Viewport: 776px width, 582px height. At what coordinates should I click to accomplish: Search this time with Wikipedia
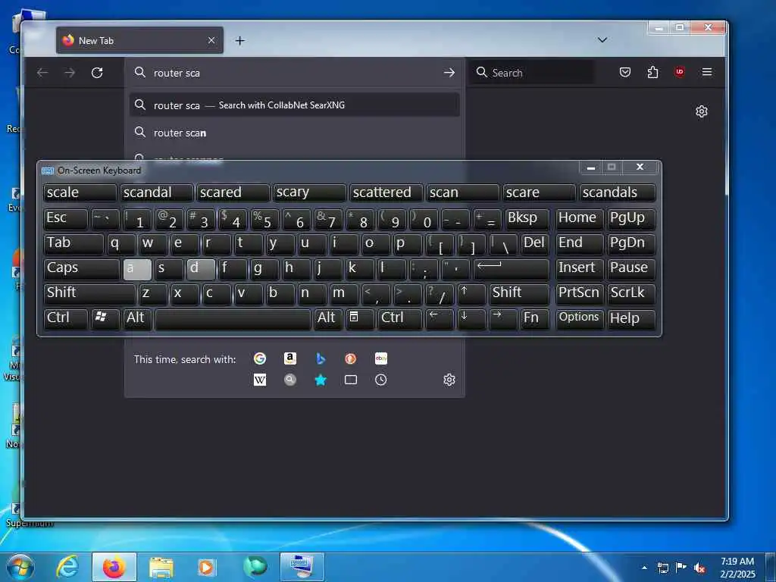pyautogui.click(x=260, y=380)
